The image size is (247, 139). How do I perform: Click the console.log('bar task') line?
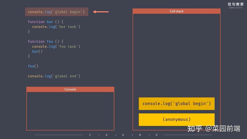coord(56,27)
